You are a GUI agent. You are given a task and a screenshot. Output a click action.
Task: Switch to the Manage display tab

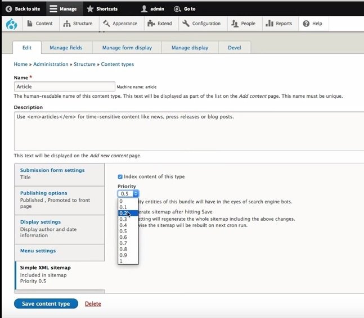190,48
